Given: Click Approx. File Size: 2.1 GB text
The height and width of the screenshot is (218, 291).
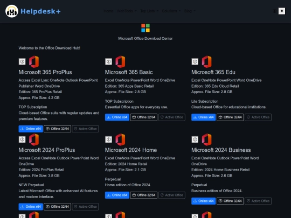Looking at the screenshot, I should 126,170.
